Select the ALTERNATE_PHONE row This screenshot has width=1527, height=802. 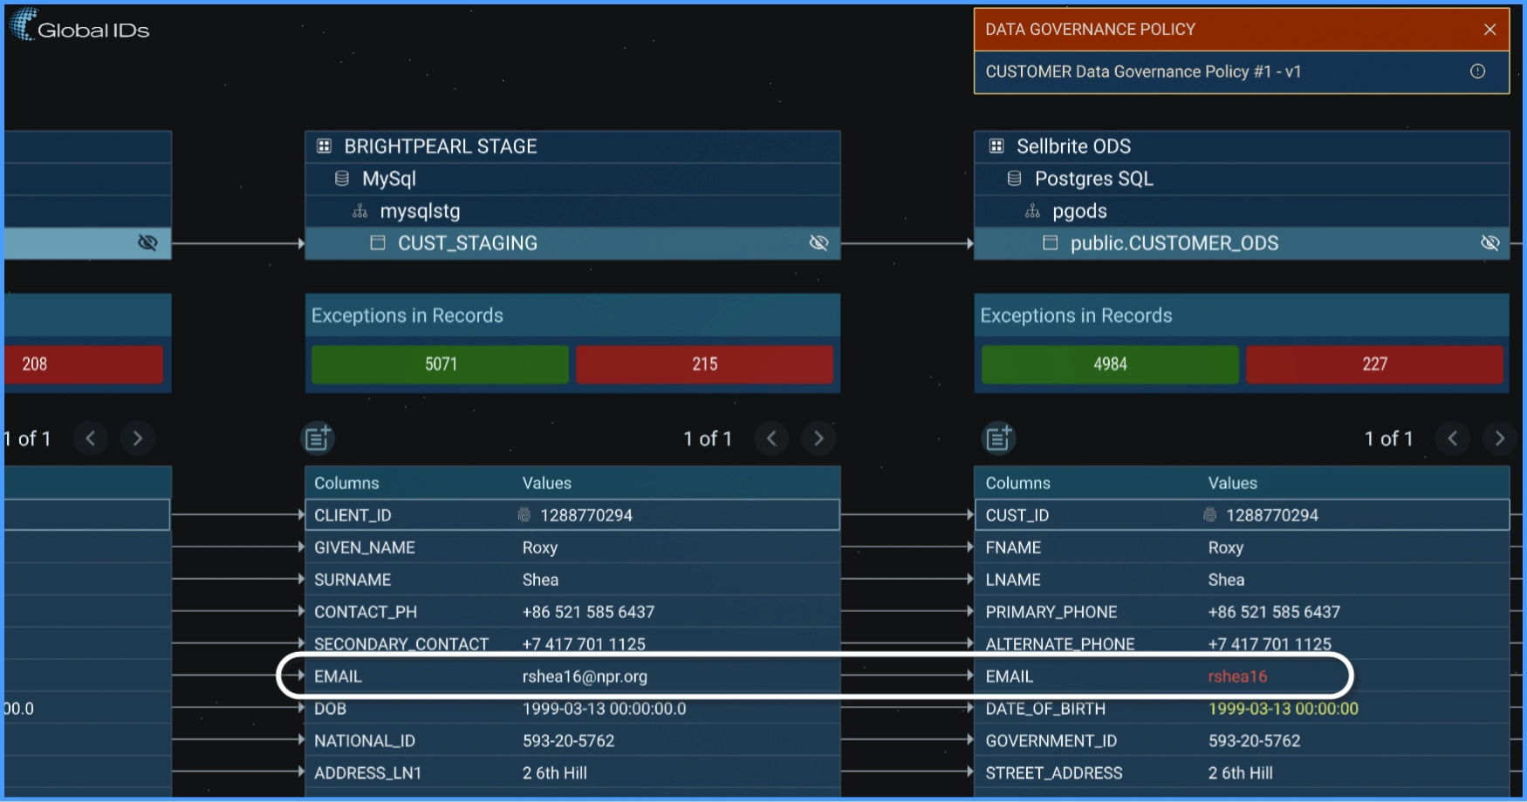pos(1242,644)
